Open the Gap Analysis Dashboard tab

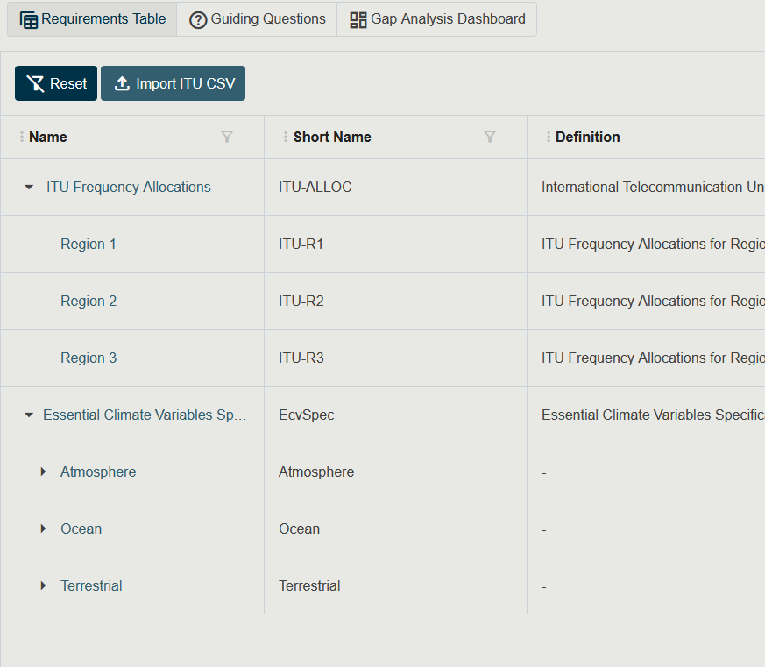437,19
